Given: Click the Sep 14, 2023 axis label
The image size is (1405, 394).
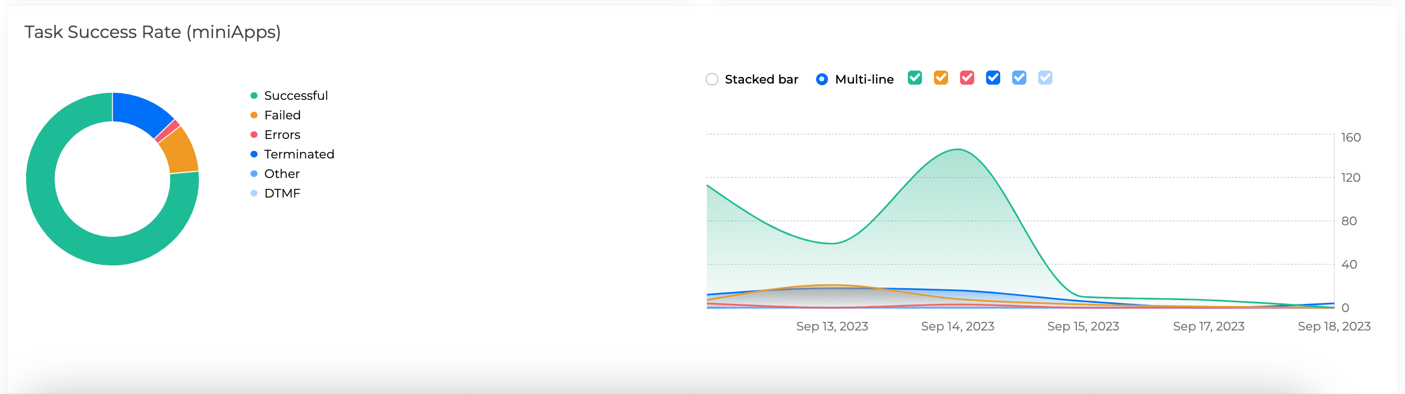Looking at the screenshot, I should click(x=957, y=326).
